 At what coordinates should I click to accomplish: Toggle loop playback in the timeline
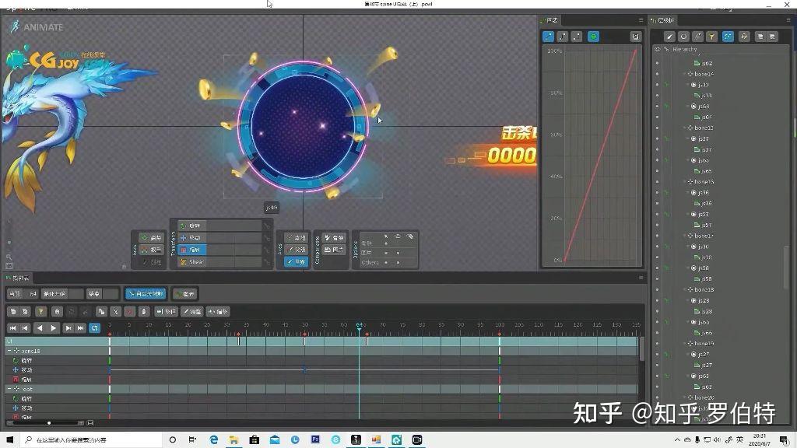click(95, 328)
